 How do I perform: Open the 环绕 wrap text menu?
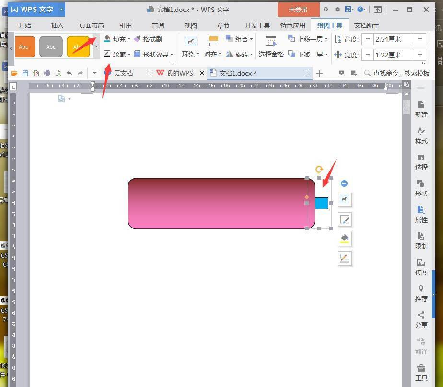click(190, 46)
